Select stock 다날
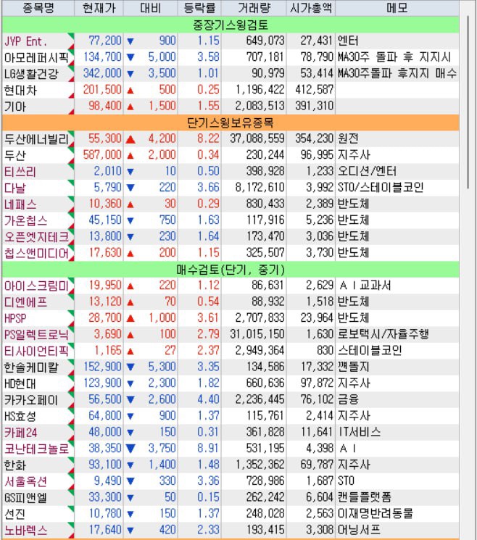The width and height of the screenshot is (477, 540). click(x=38, y=188)
